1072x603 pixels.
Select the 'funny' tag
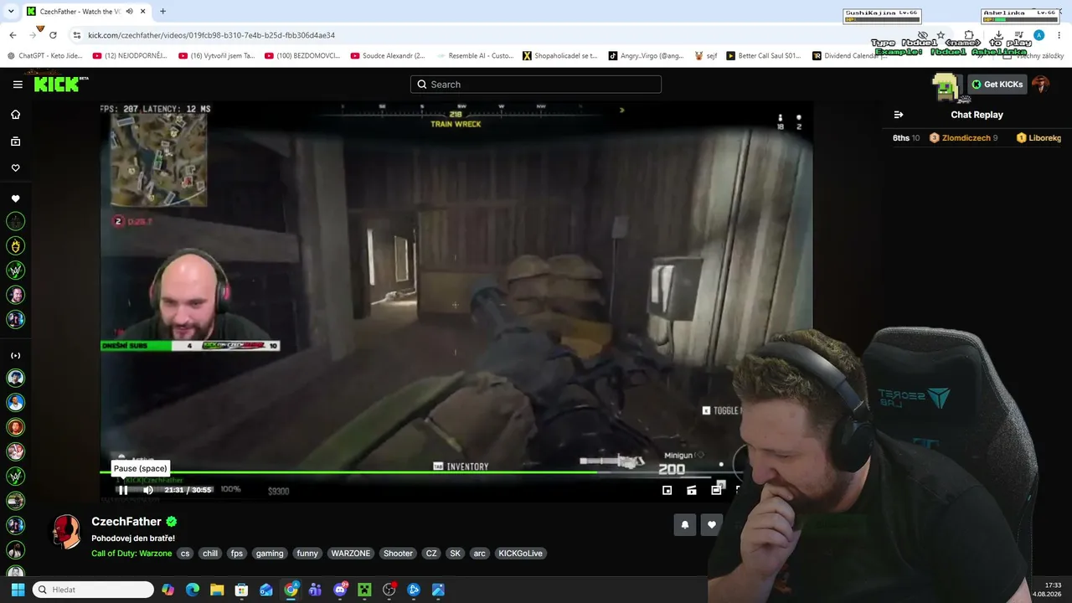point(307,553)
